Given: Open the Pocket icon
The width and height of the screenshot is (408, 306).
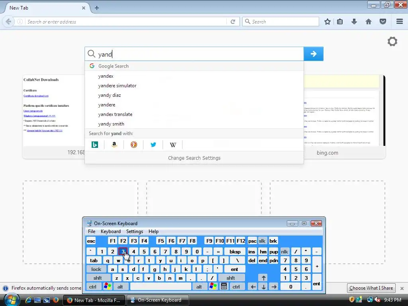Looking at the screenshot, I should coord(383,22).
